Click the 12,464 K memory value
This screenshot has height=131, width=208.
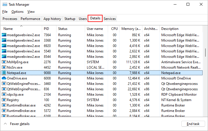(134, 78)
